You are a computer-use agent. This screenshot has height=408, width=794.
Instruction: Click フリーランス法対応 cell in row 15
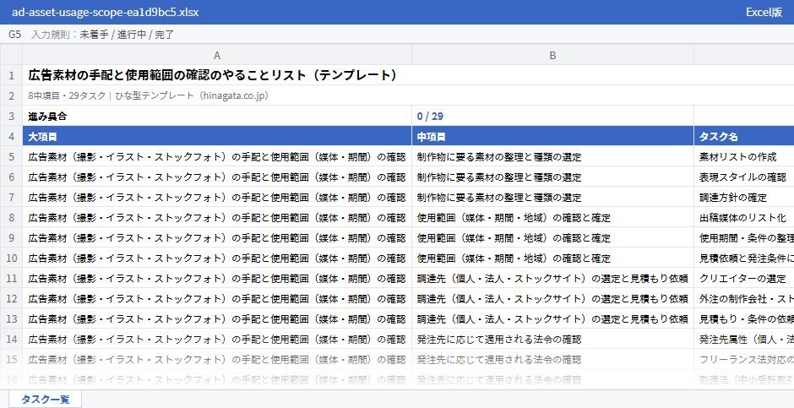[x=744, y=359]
